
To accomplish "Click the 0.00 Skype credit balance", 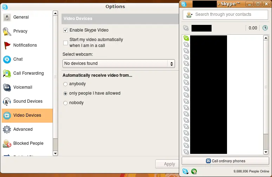I will (x=253, y=28).
